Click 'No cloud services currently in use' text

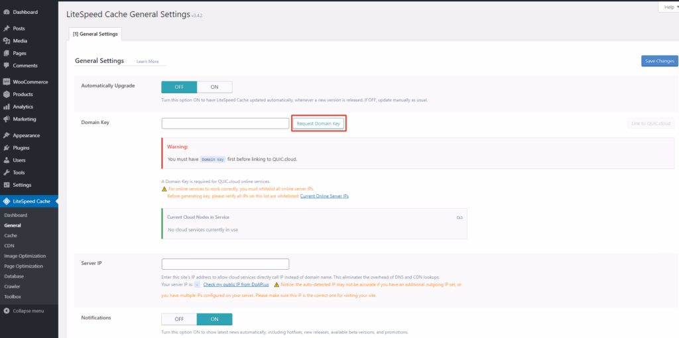pos(203,230)
